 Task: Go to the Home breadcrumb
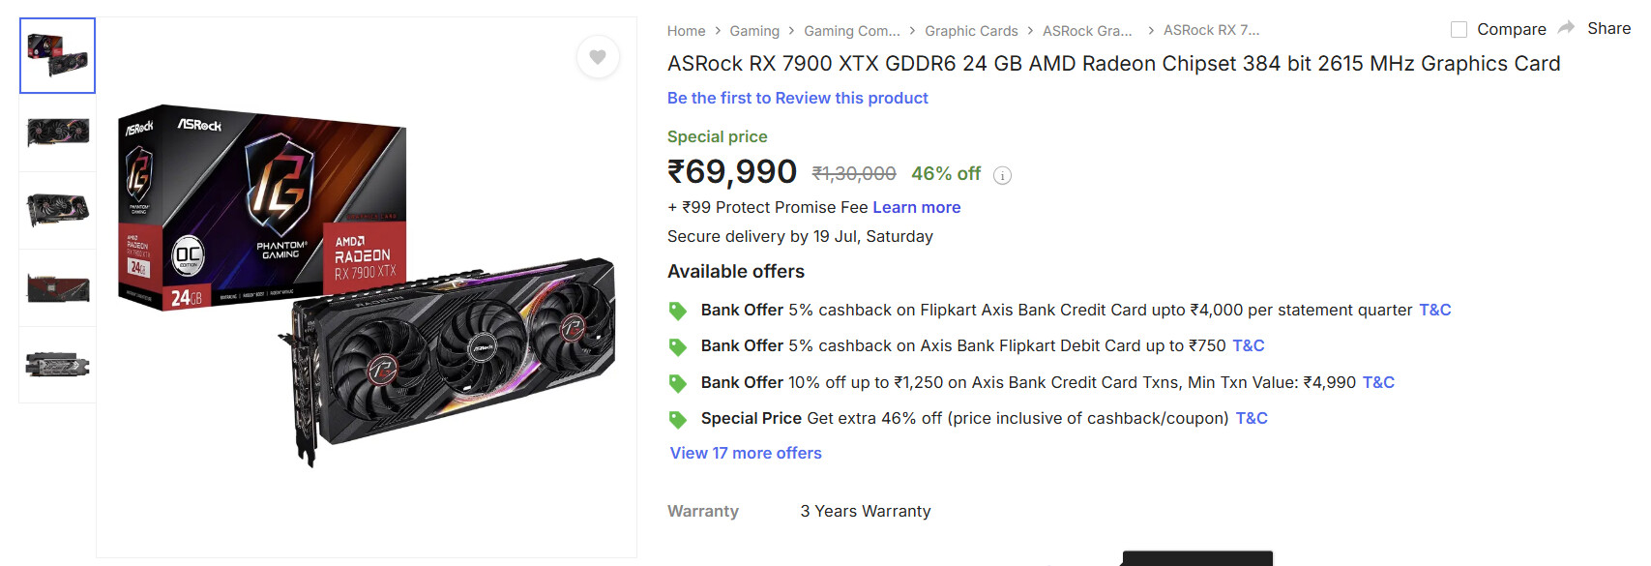coord(686,31)
